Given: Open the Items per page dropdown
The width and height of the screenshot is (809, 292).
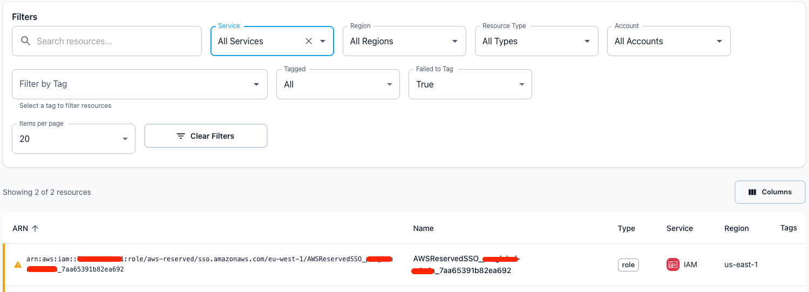Looking at the screenshot, I should tap(73, 139).
